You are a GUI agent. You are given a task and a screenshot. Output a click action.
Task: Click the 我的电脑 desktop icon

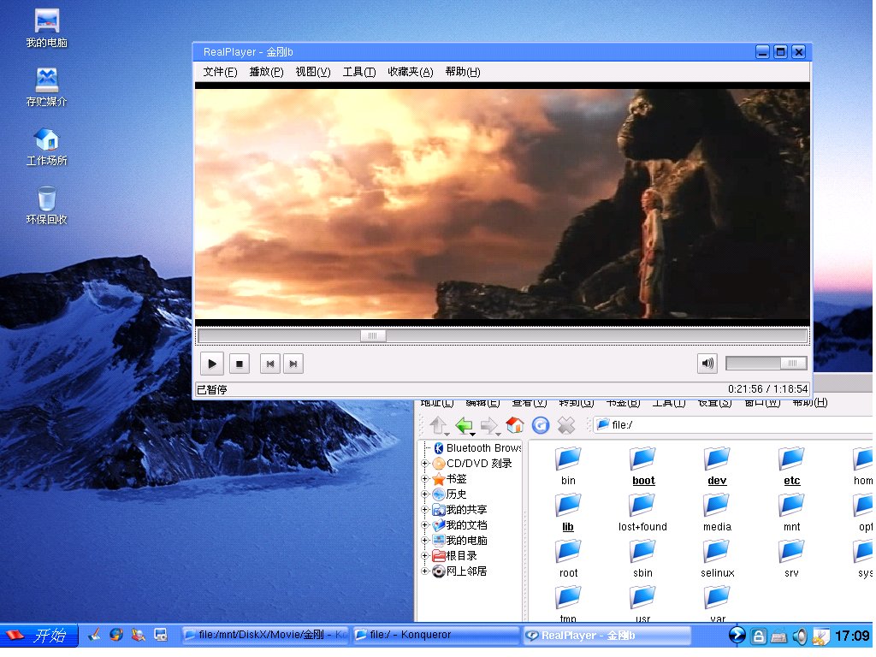47,28
